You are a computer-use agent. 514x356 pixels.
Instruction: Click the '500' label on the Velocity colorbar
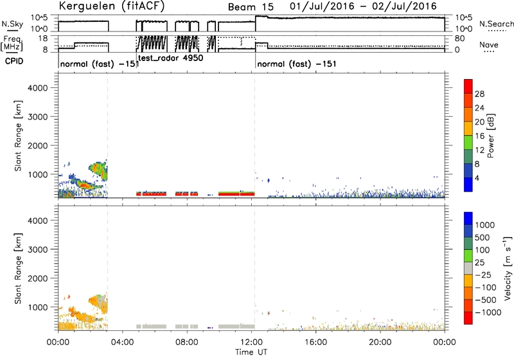pos(483,238)
